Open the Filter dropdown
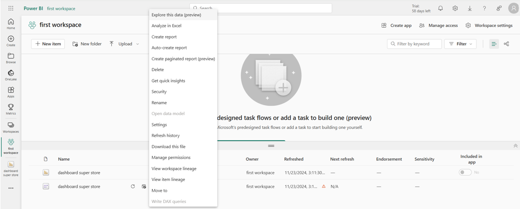Screen dimensions: 520x209 tap(460, 44)
